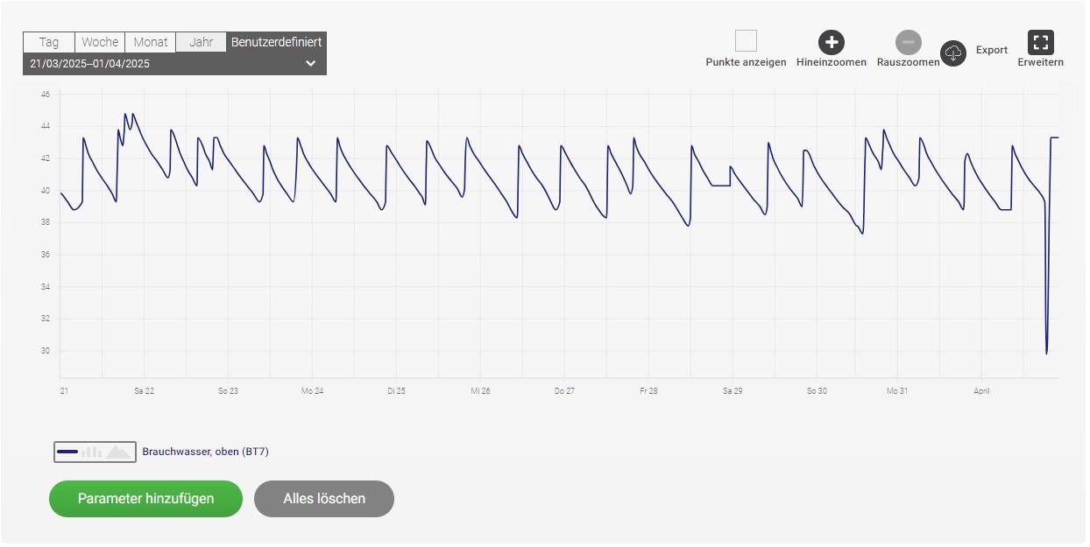
Task: Click the Hineinzoomen text label
Action: coord(831,62)
